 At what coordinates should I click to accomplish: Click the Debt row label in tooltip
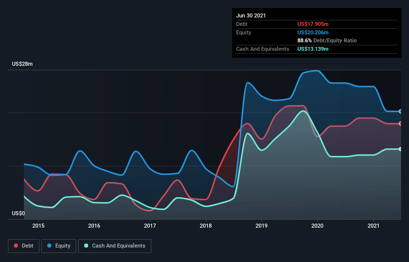[x=242, y=24]
